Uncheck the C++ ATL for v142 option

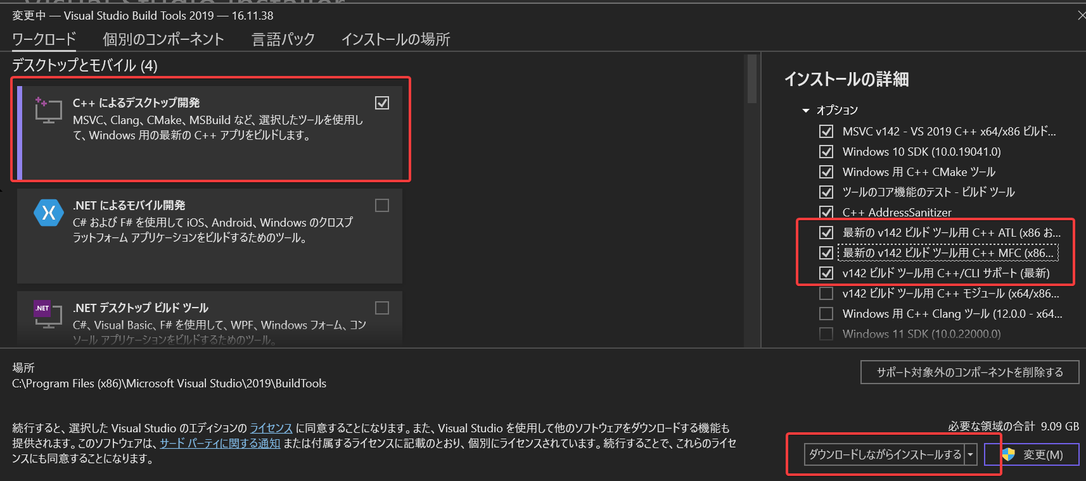pyautogui.click(x=826, y=232)
